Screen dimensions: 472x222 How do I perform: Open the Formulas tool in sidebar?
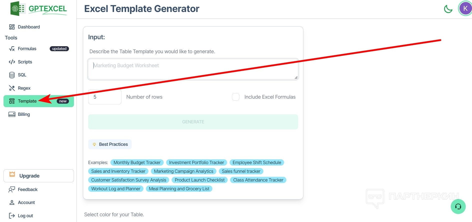27,49
